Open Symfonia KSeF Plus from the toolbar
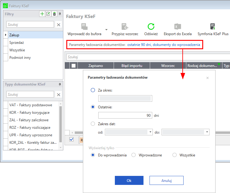Screen dimensions: 230x193 tap(213, 26)
